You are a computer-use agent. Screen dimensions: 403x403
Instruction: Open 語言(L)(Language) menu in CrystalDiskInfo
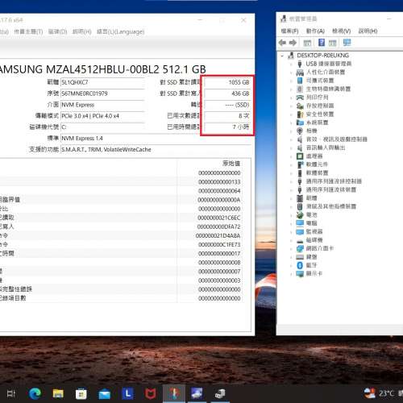120,31
